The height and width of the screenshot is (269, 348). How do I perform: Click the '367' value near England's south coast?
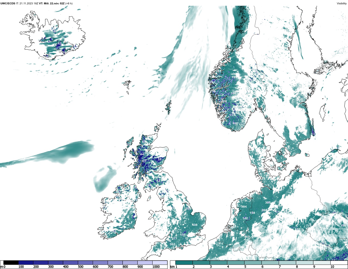172,244
